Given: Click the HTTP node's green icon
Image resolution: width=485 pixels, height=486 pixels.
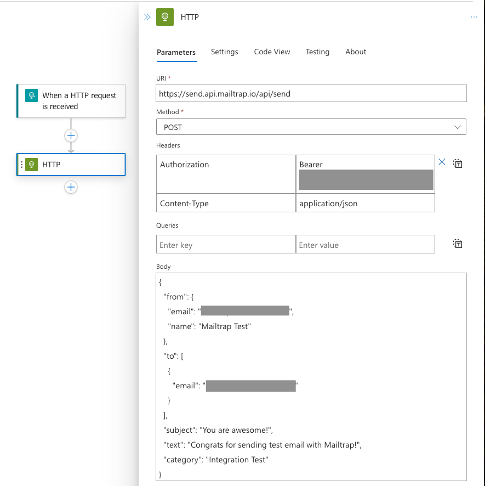Looking at the screenshot, I should click(x=32, y=165).
